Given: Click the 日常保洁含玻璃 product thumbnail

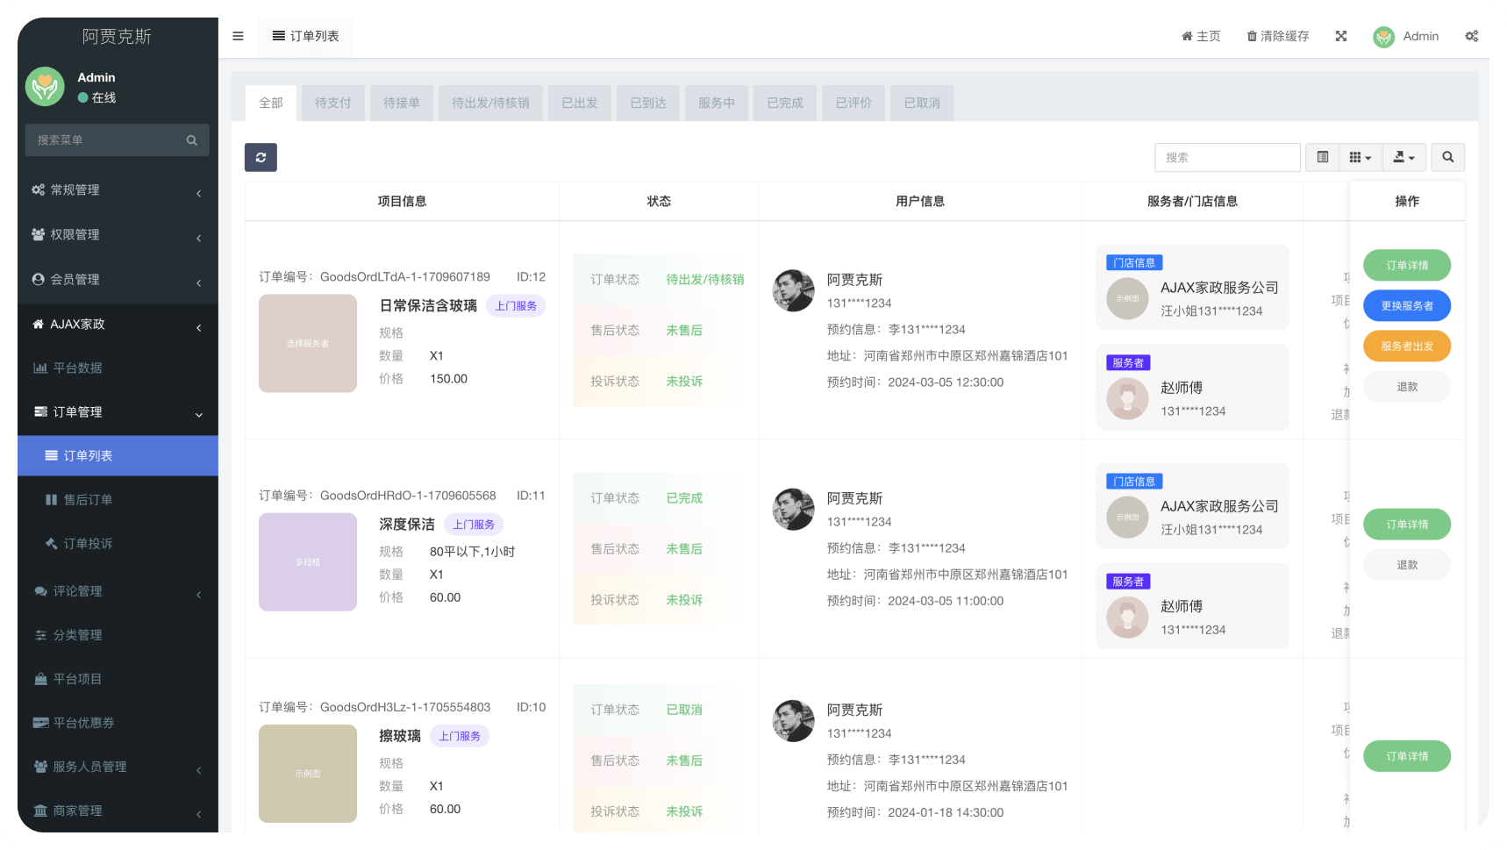Looking at the screenshot, I should (307, 344).
